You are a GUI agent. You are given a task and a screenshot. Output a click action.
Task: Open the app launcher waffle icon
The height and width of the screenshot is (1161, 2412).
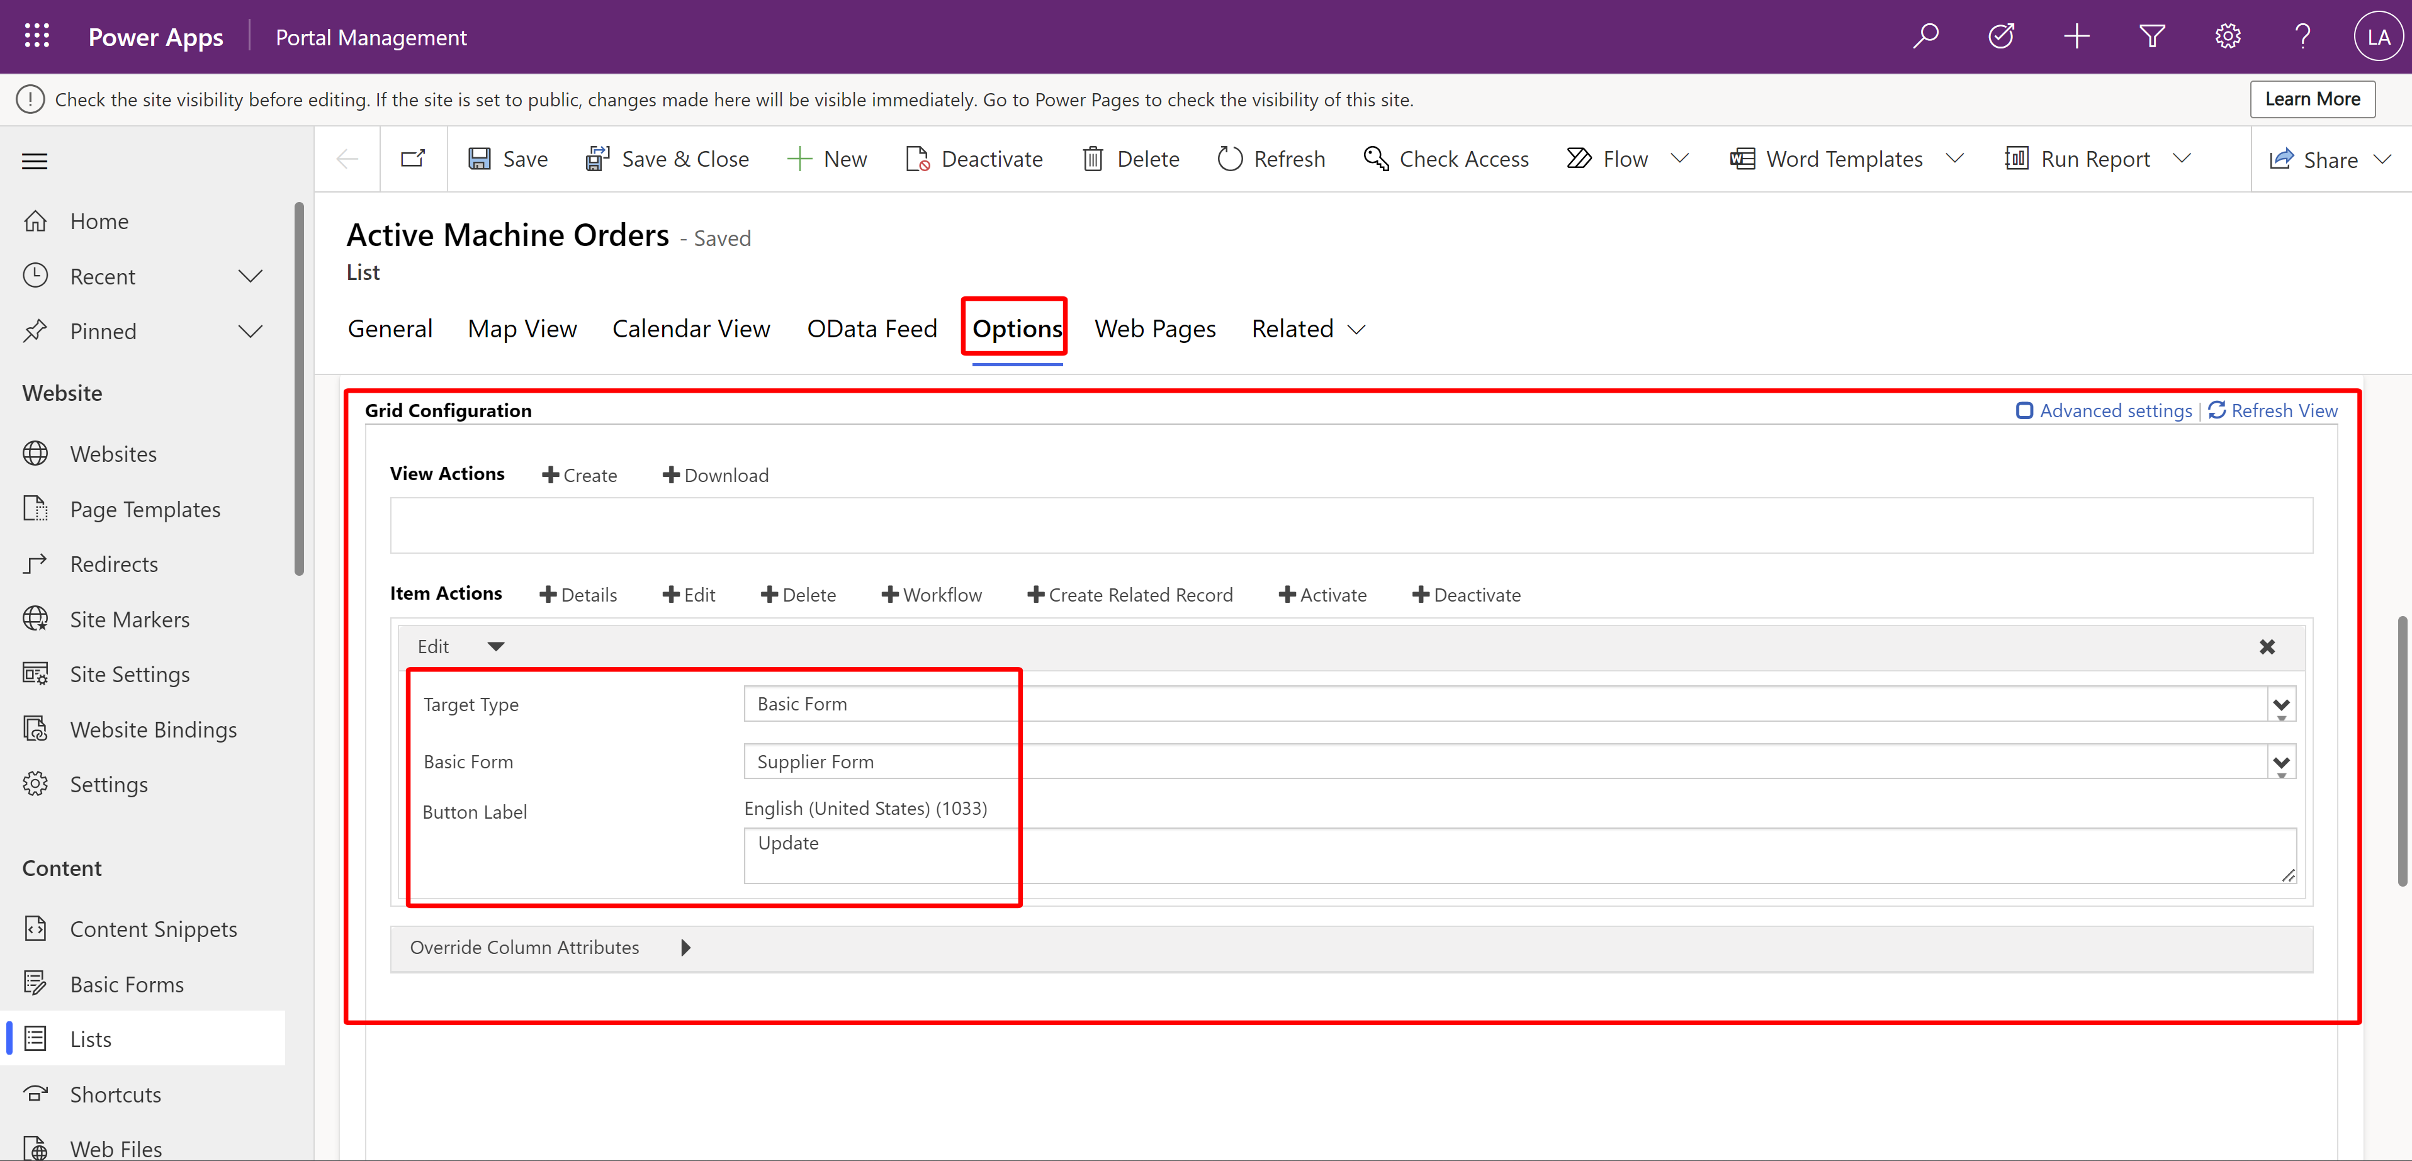(x=37, y=36)
